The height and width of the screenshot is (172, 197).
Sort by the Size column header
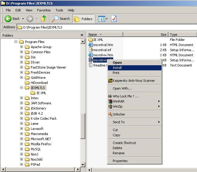(146, 35)
